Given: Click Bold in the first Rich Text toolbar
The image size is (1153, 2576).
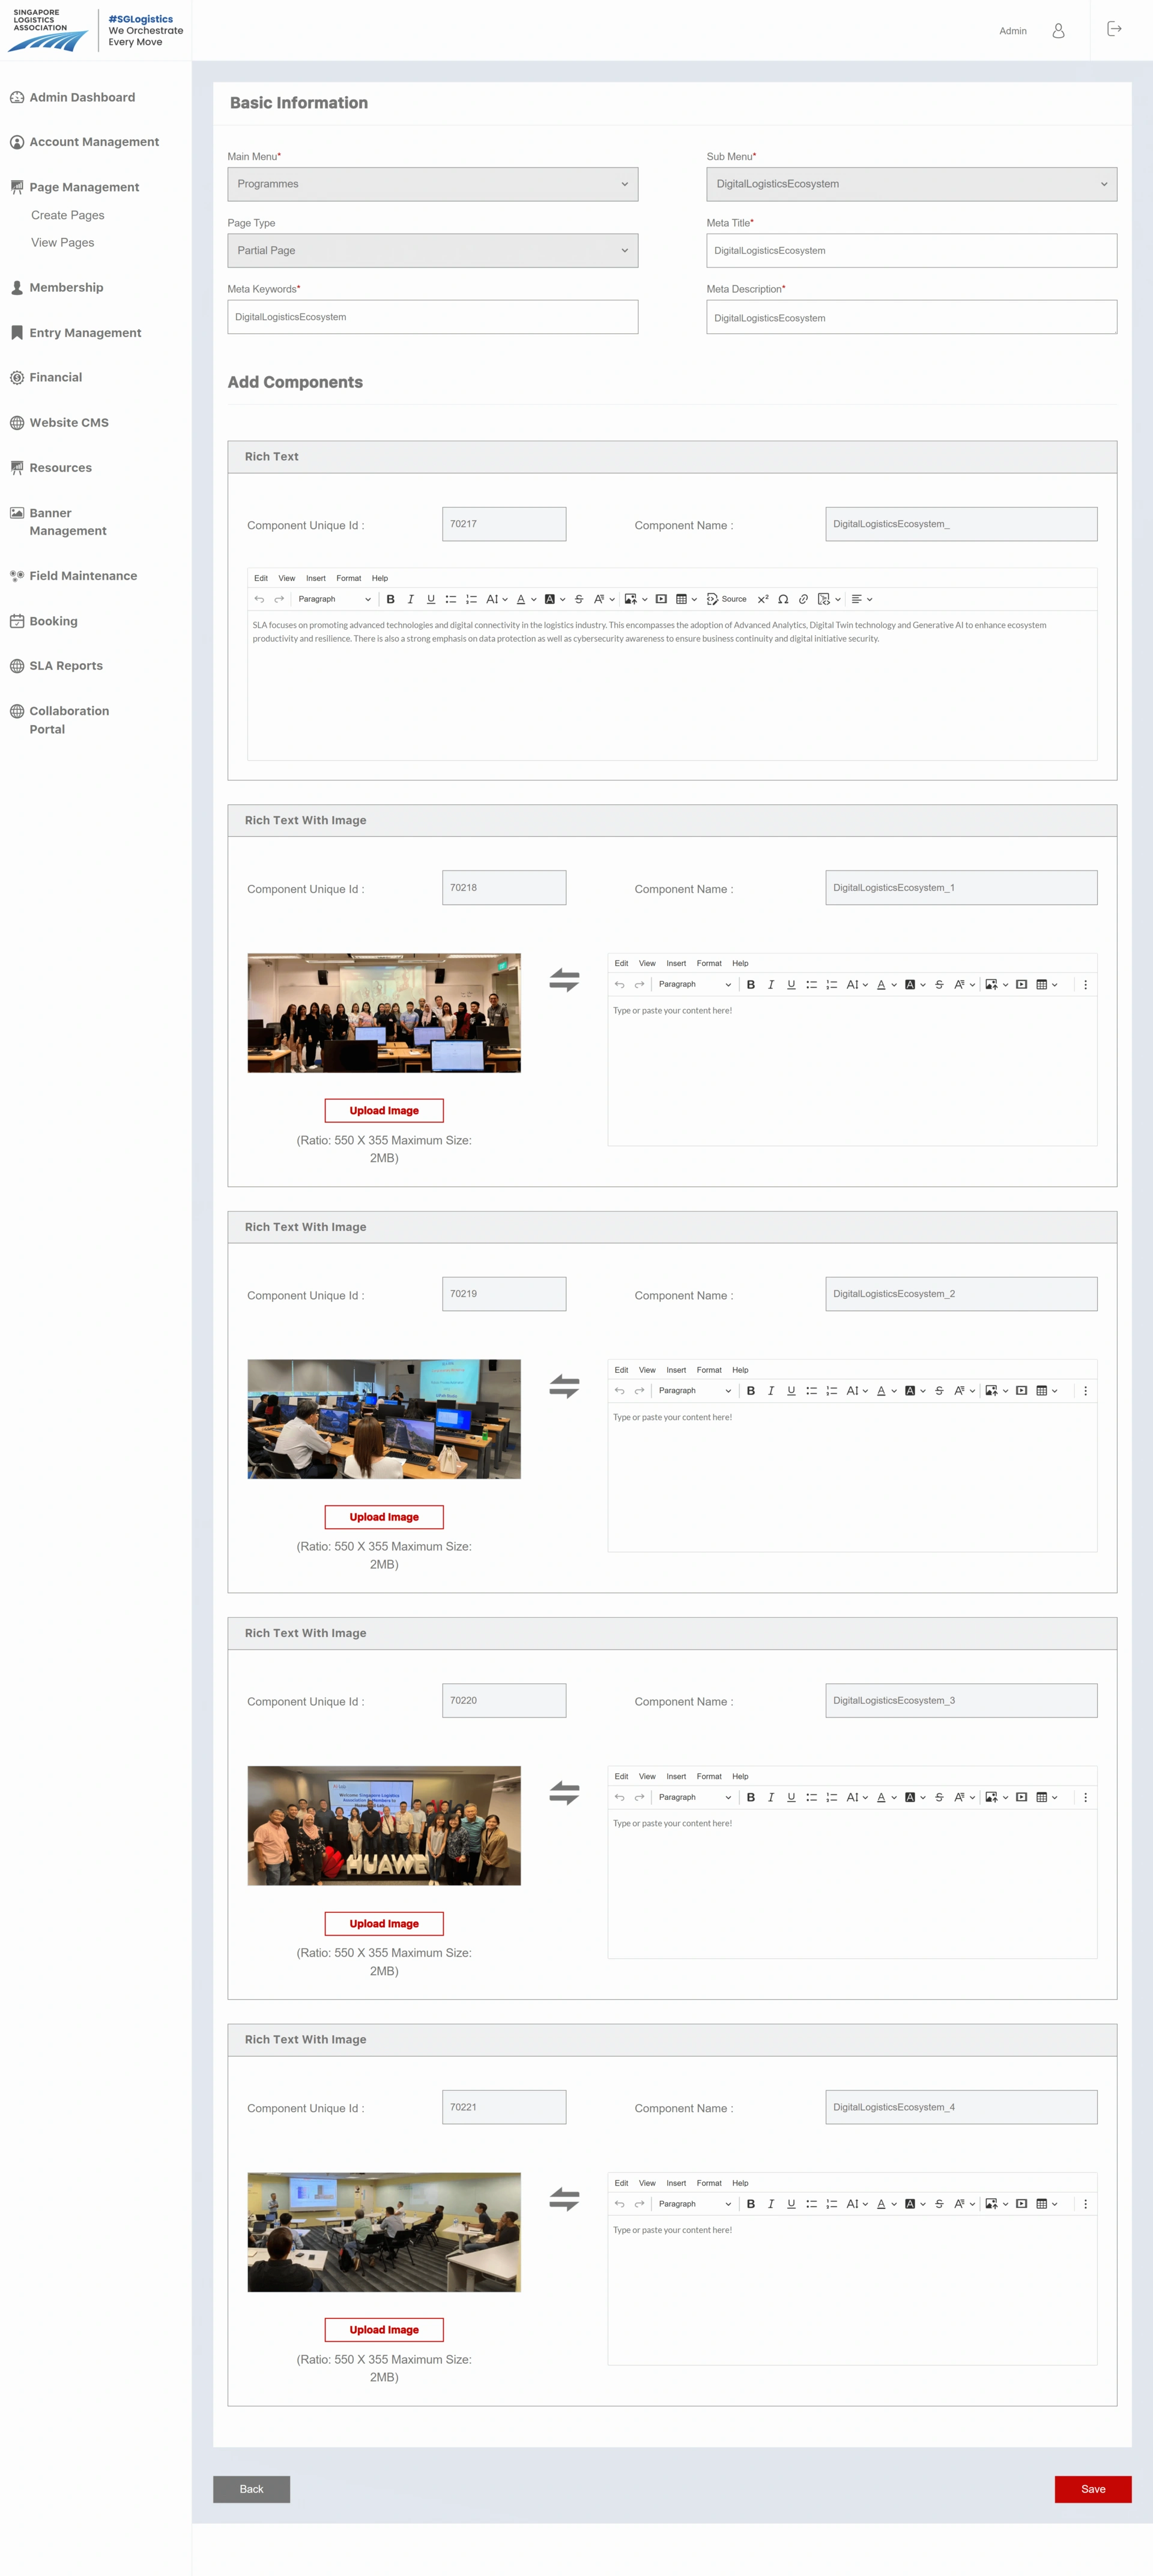Looking at the screenshot, I should click(x=390, y=599).
